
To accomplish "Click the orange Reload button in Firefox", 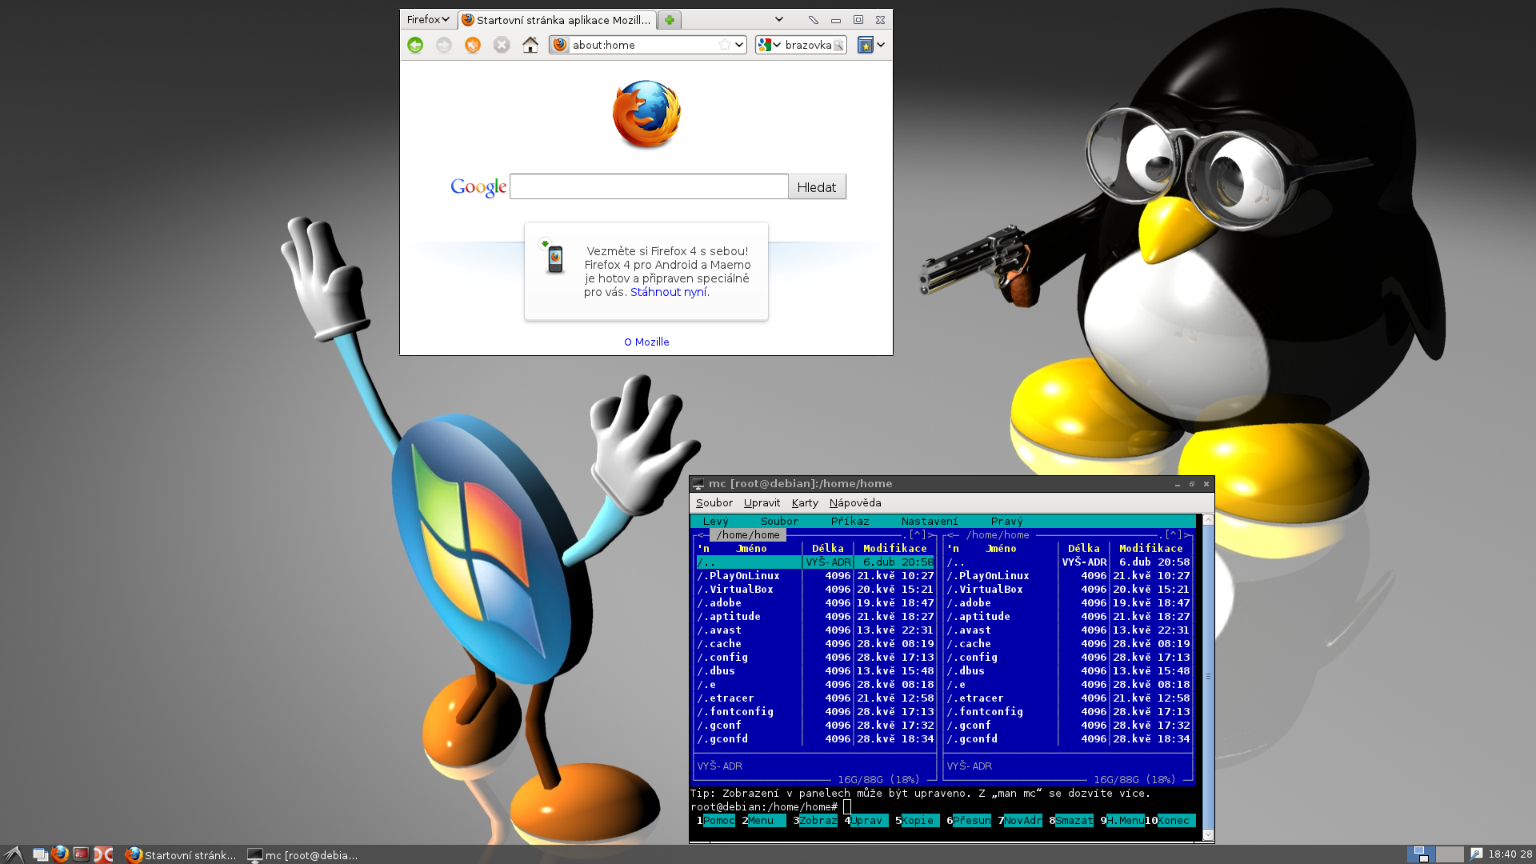I will (473, 45).
